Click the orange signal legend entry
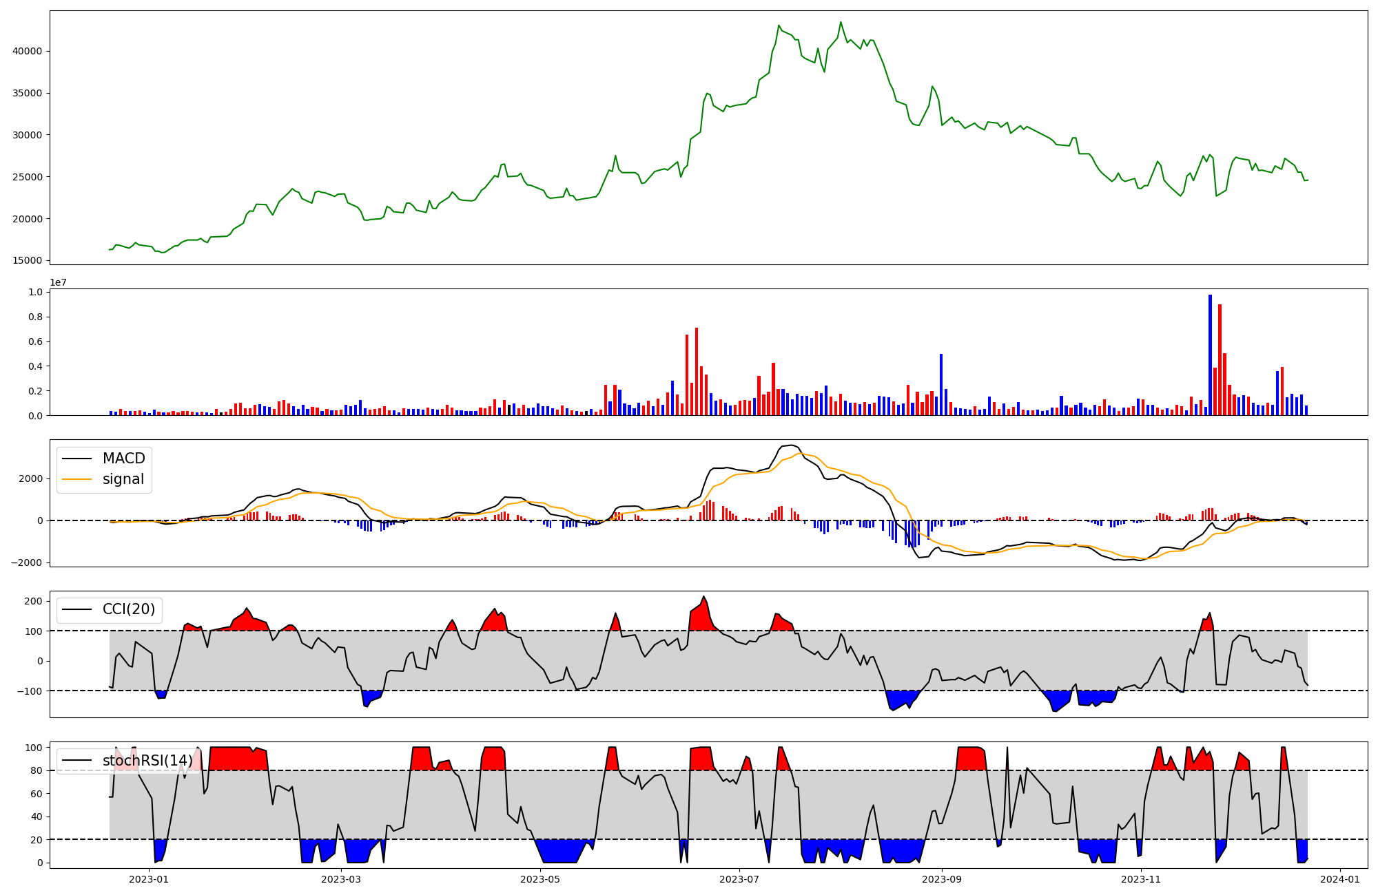This screenshot has height=895, width=1378. tap(123, 479)
